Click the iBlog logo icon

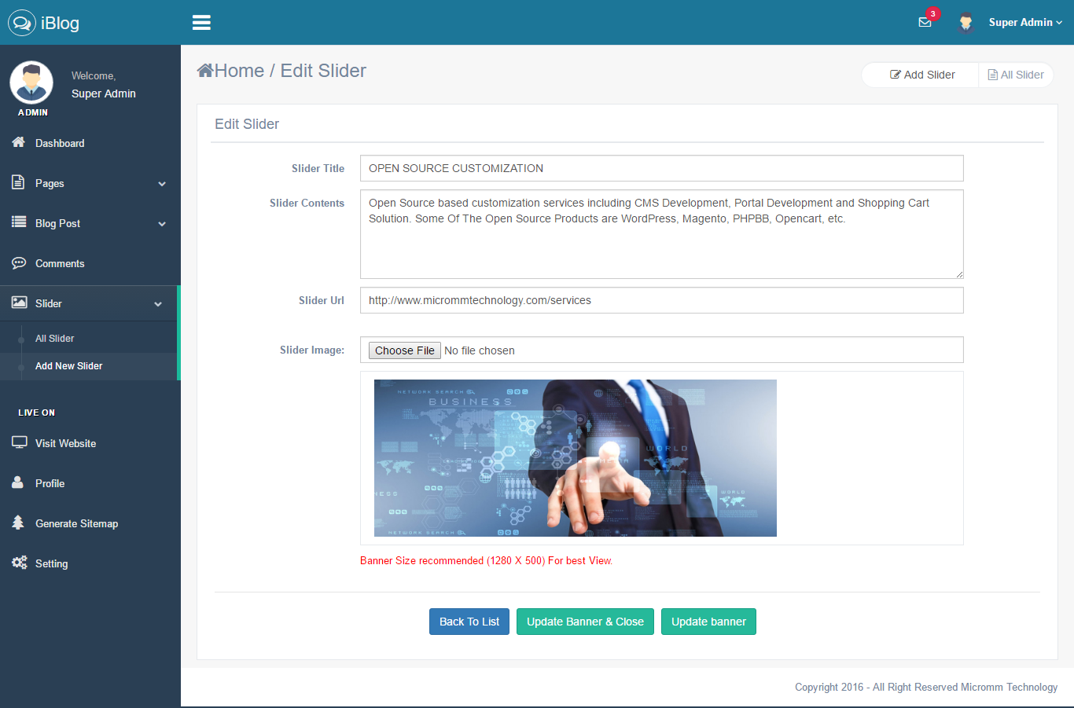click(22, 23)
